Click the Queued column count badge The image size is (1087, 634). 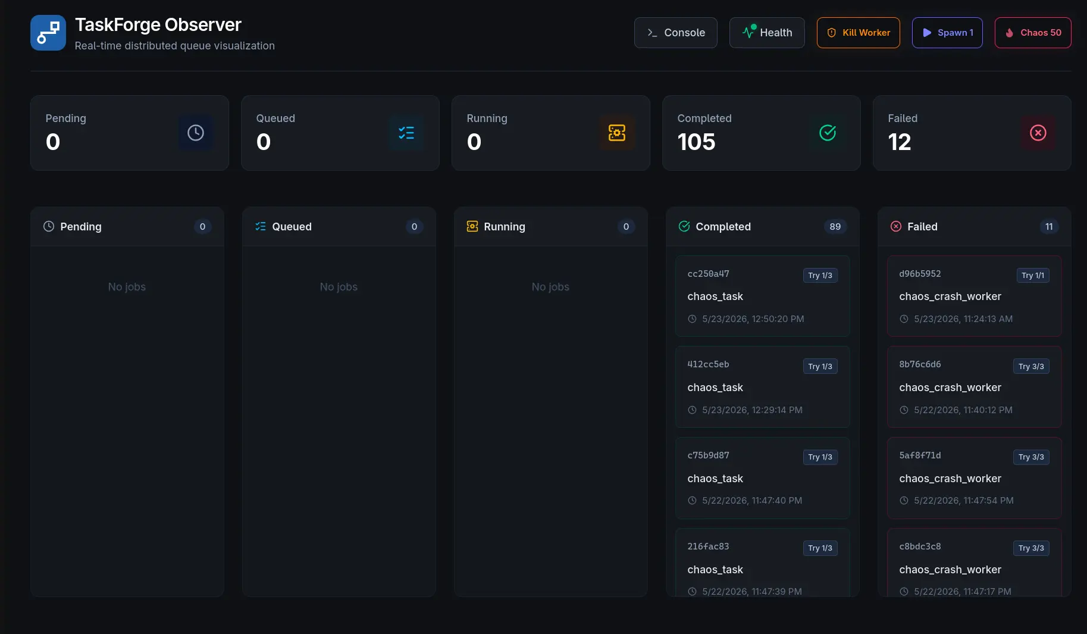pos(414,227)
